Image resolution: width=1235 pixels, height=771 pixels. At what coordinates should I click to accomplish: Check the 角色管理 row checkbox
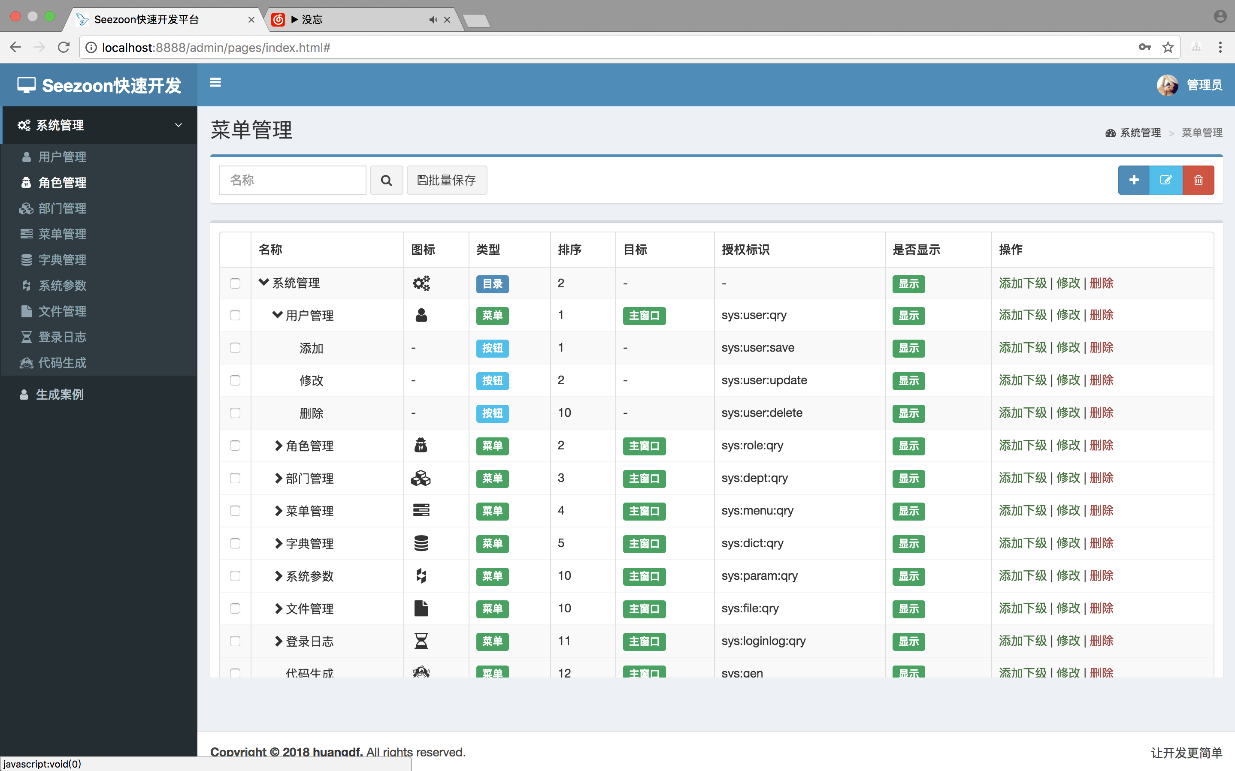[235, 446]
